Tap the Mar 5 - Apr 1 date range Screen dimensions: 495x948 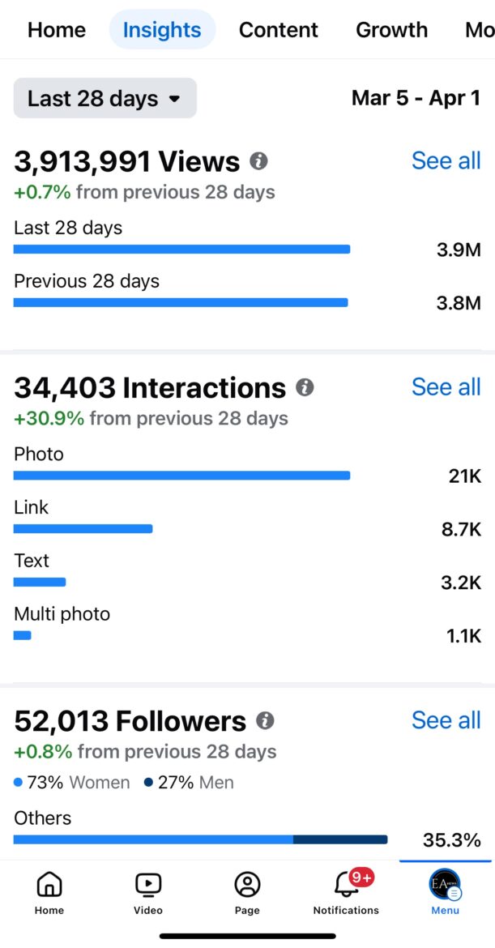[416, 98]
